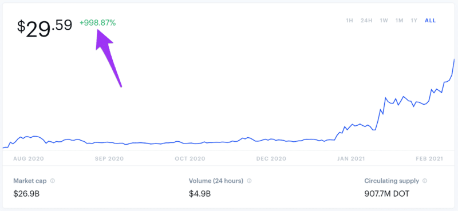Select the 1W time range

click(384, 21)
